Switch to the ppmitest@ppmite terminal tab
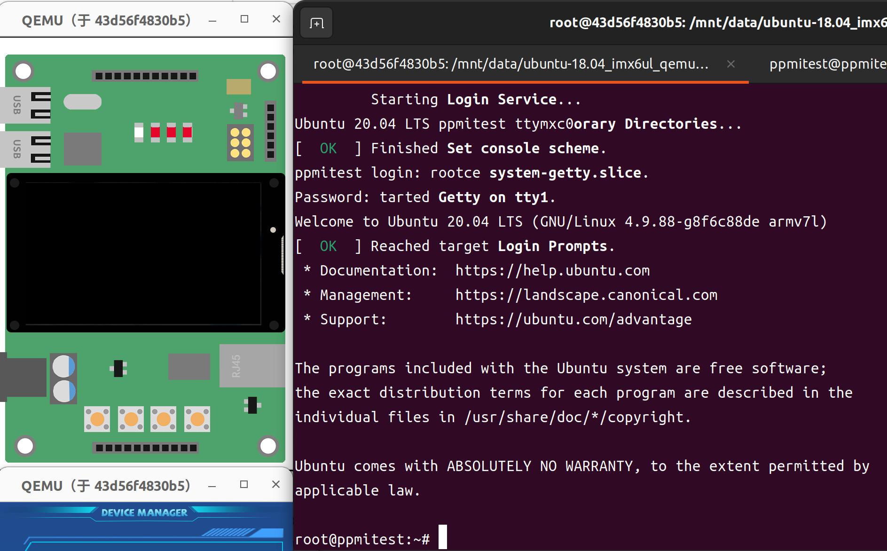Image resolution: width=887 pixels, height=551 pixels. 827,64
